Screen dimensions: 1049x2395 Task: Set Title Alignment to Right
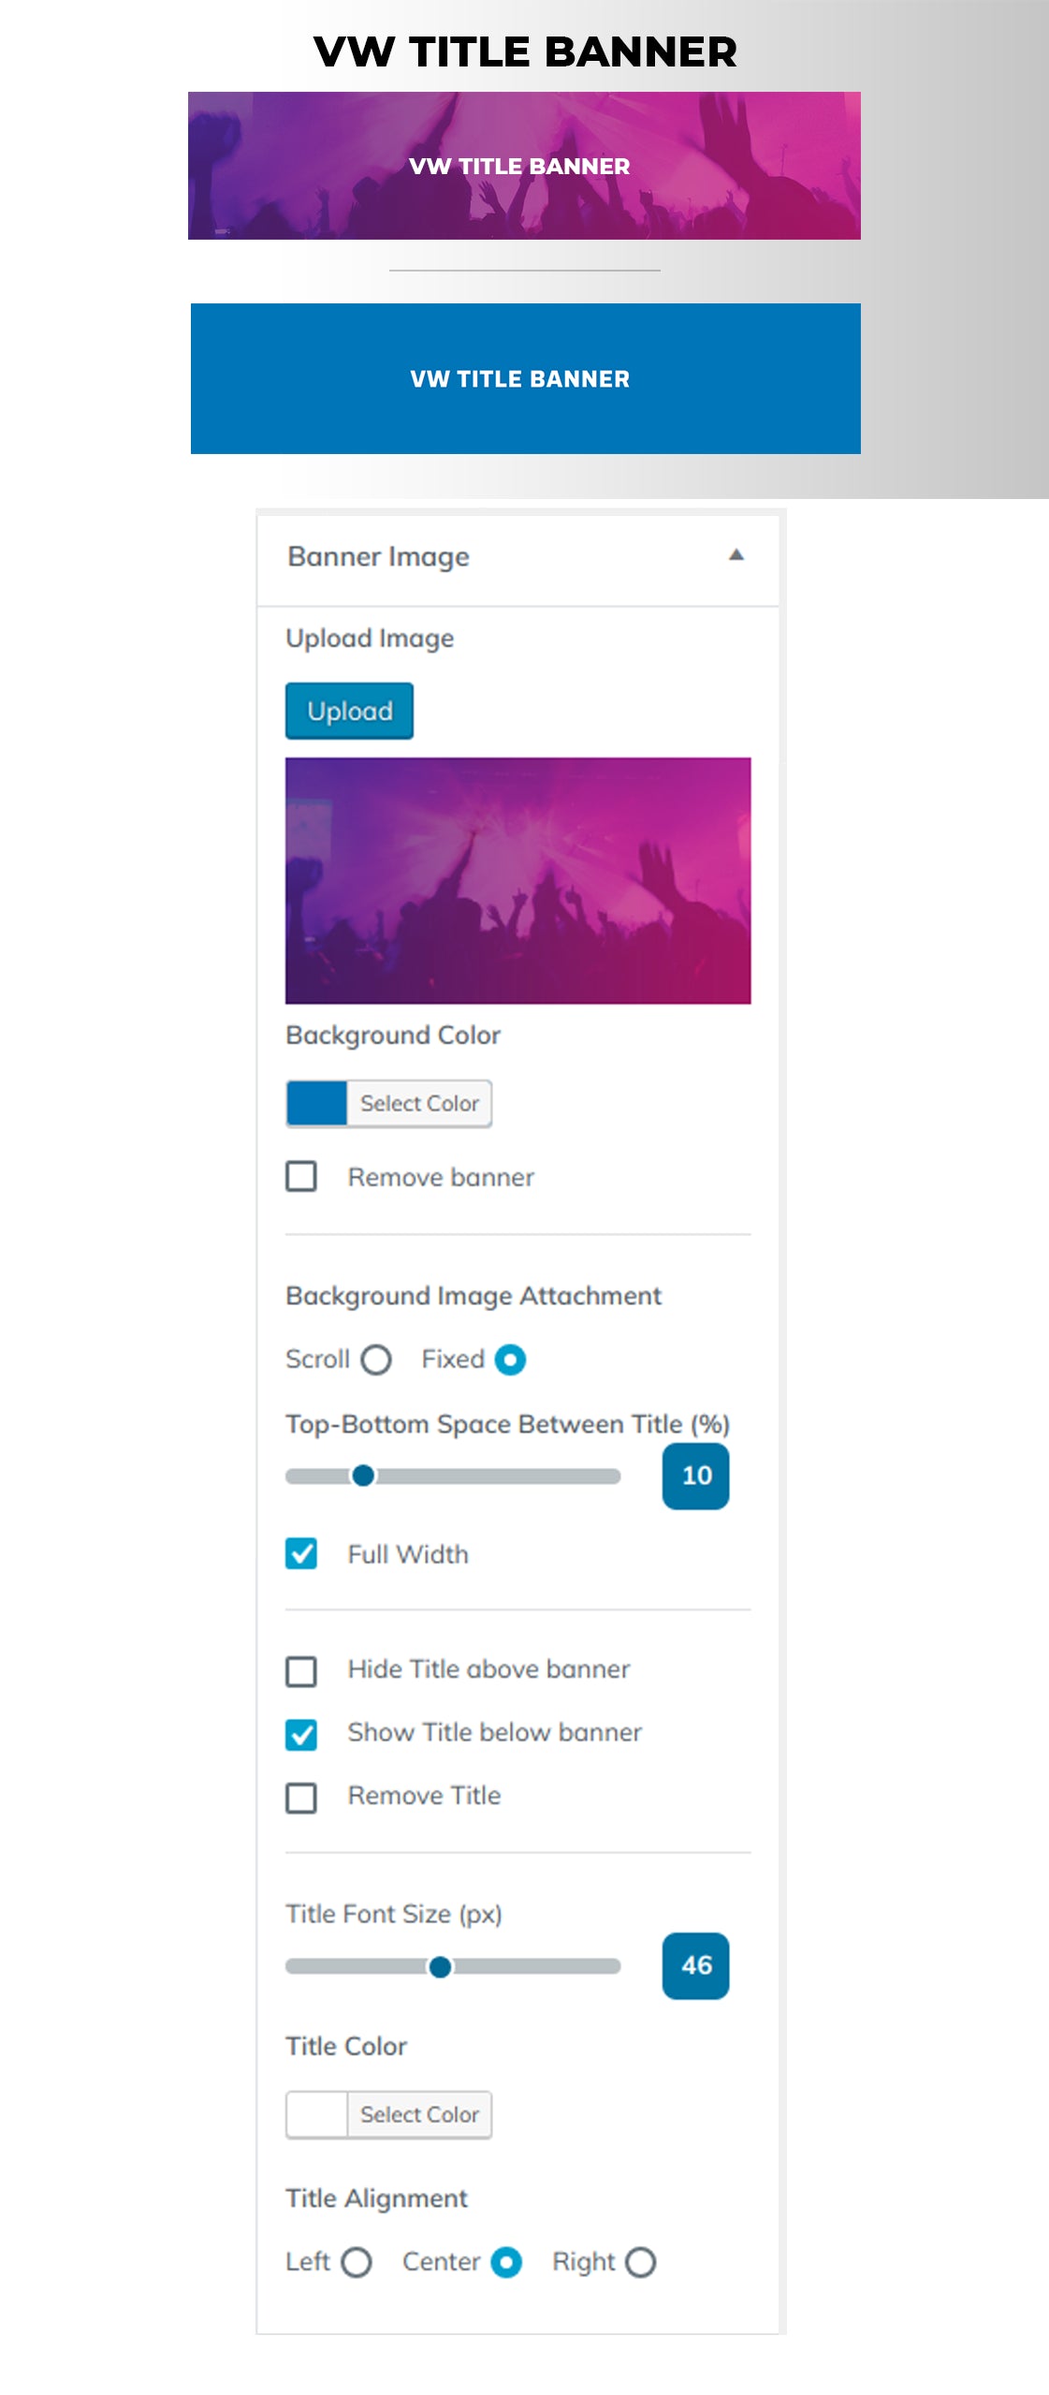[644, 2261]
